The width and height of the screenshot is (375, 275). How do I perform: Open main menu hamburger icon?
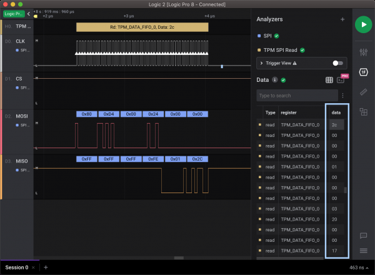(363, 251)
